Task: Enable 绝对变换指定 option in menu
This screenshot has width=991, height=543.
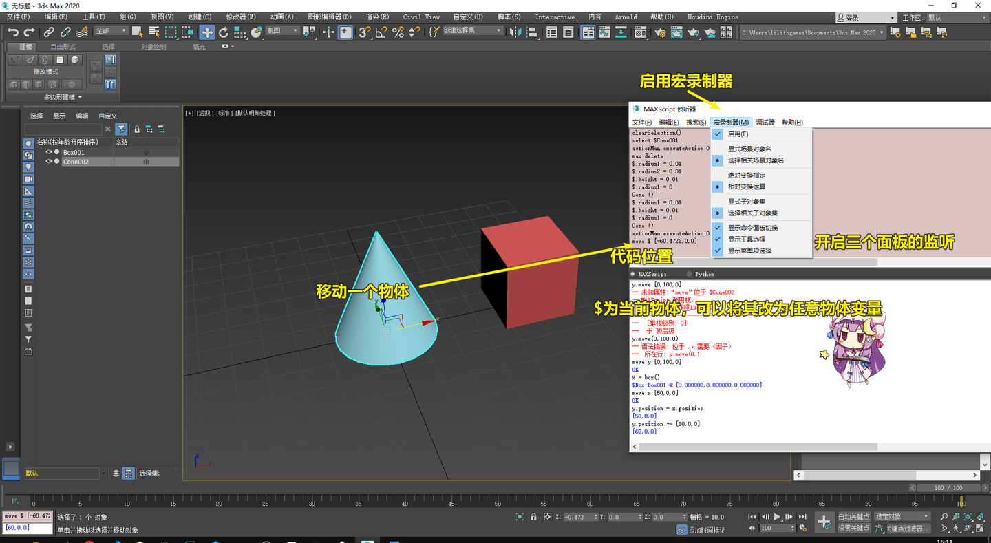Action: (x=747, y=175)
